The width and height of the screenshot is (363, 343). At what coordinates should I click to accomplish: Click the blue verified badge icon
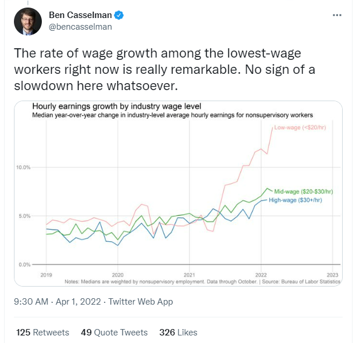point(119,15)
